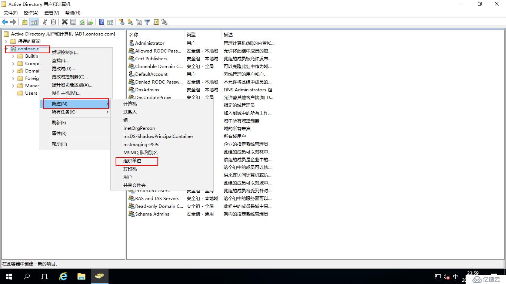Go up one level with folder icon
The width and height of the screenshot is (506, 284).
click(24, 22)
